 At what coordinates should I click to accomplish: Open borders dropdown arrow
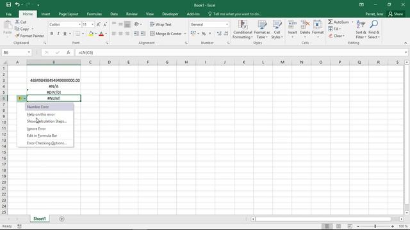(x=83, y=34)
